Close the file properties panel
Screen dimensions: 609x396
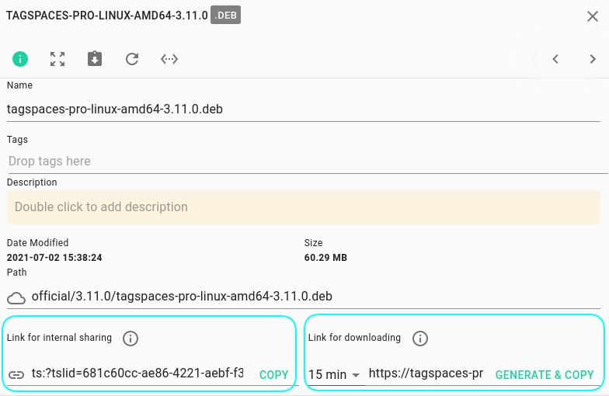pos(593,16)
